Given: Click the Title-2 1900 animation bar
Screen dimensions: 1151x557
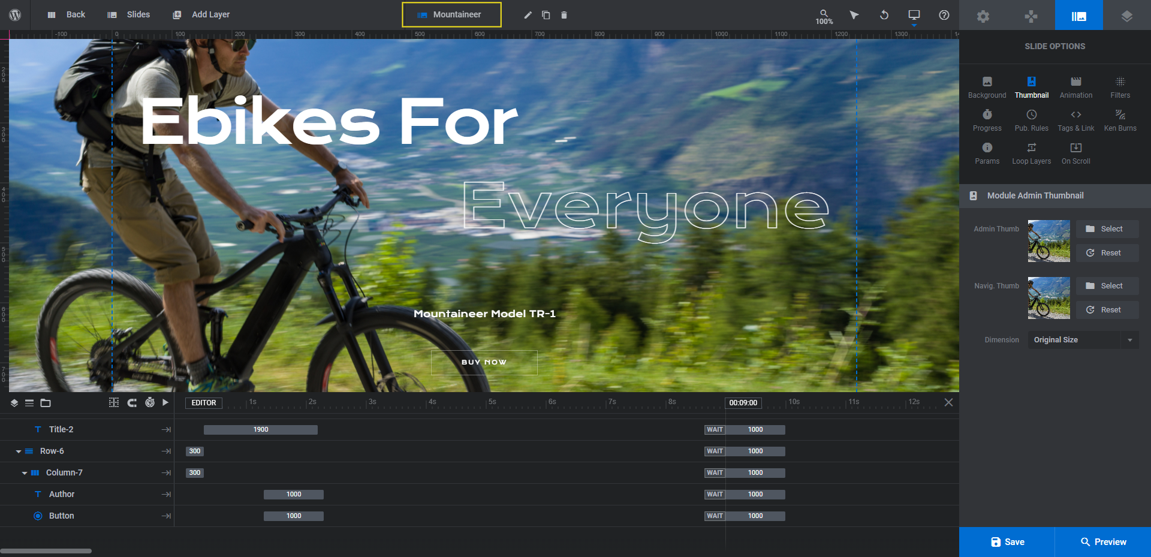Looking at the screenshot, I should 261,429.
